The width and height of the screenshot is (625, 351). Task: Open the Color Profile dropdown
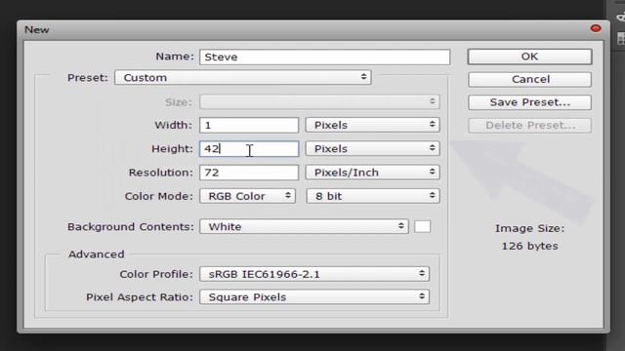(314, 274)
